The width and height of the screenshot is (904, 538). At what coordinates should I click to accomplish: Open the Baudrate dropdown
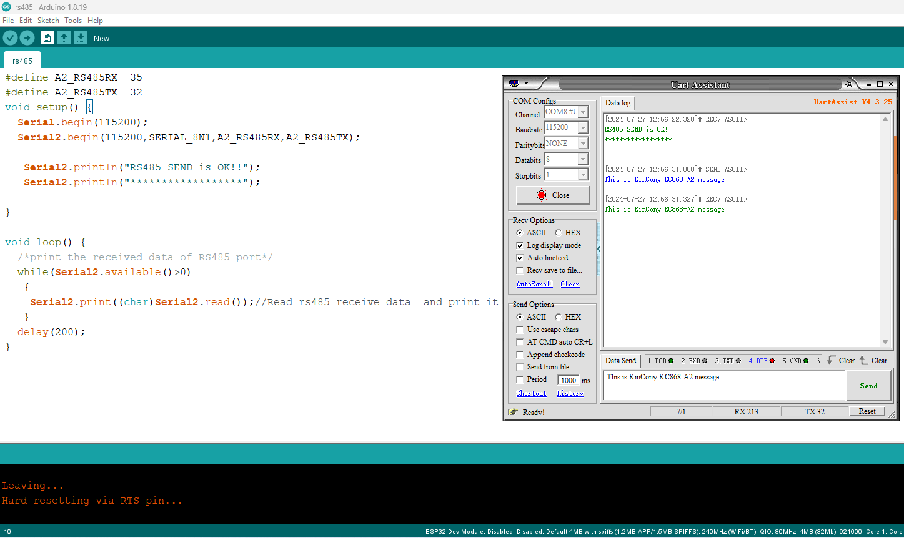click(582, 128)
